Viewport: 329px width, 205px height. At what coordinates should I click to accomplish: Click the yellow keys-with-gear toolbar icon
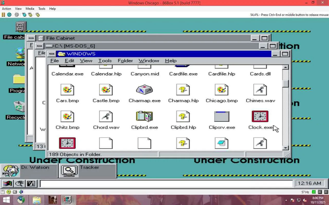(30, 15)
